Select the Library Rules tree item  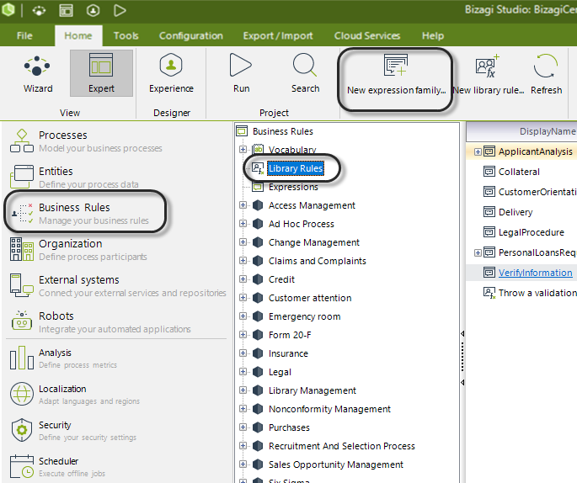pos(296,168)
